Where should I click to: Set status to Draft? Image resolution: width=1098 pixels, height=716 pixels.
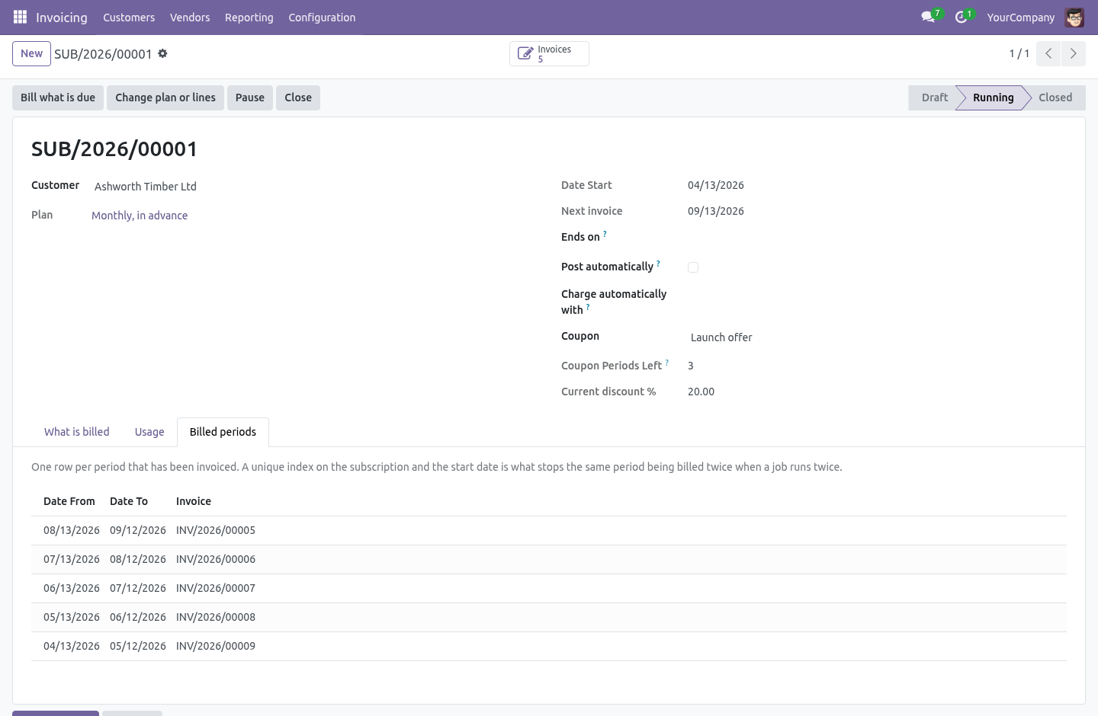point(934,97)
